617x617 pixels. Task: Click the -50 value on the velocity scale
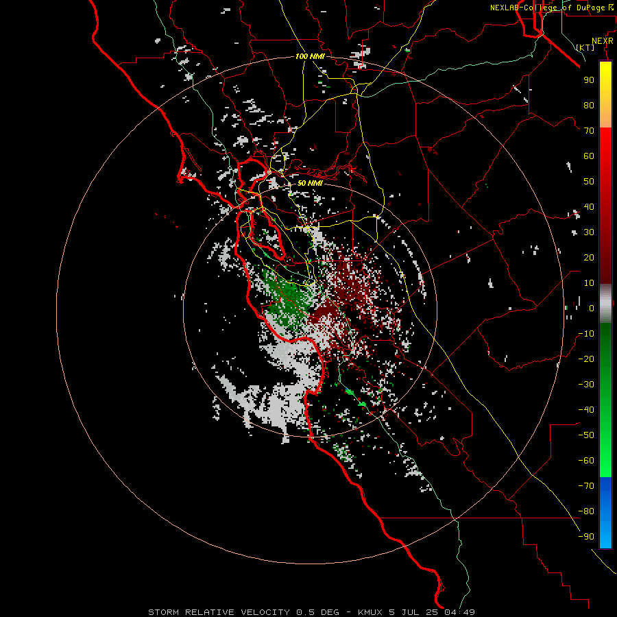[x=586, y=435]
